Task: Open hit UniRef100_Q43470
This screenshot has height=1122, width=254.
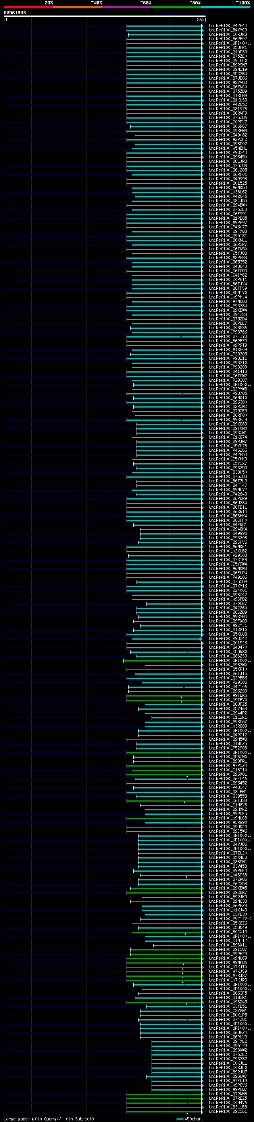Action: pyautogui.click(x=228, y=647)
